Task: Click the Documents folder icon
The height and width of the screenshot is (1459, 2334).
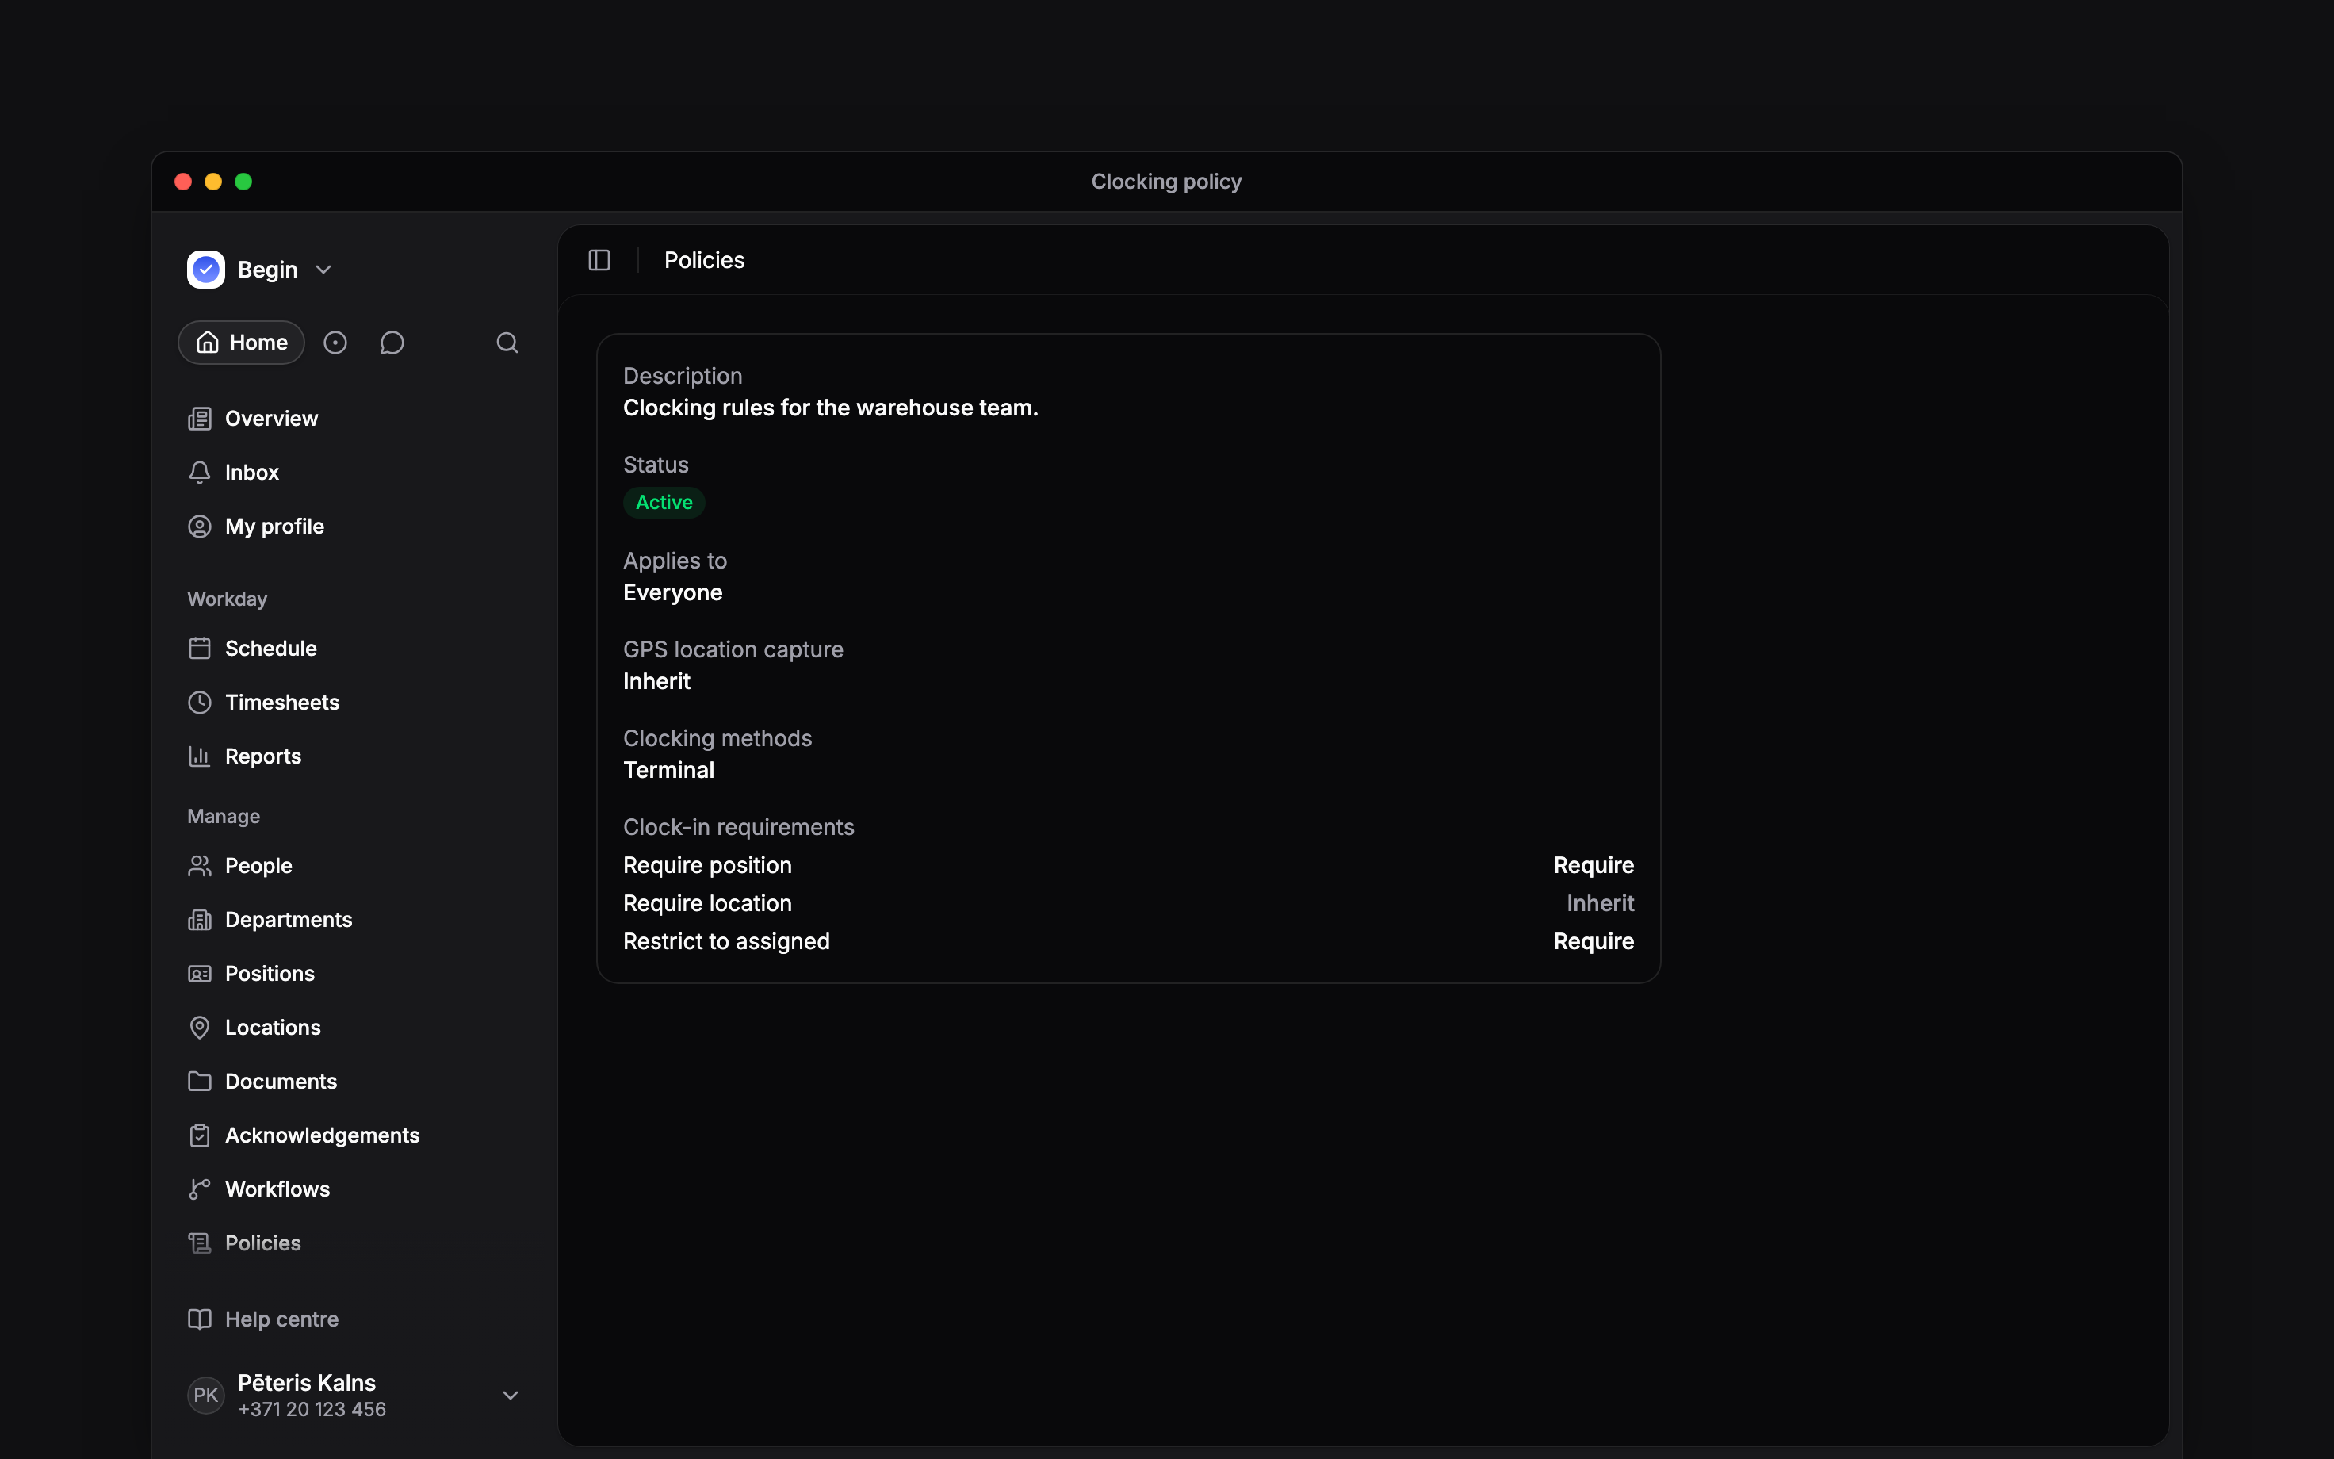Action: 200,1082
